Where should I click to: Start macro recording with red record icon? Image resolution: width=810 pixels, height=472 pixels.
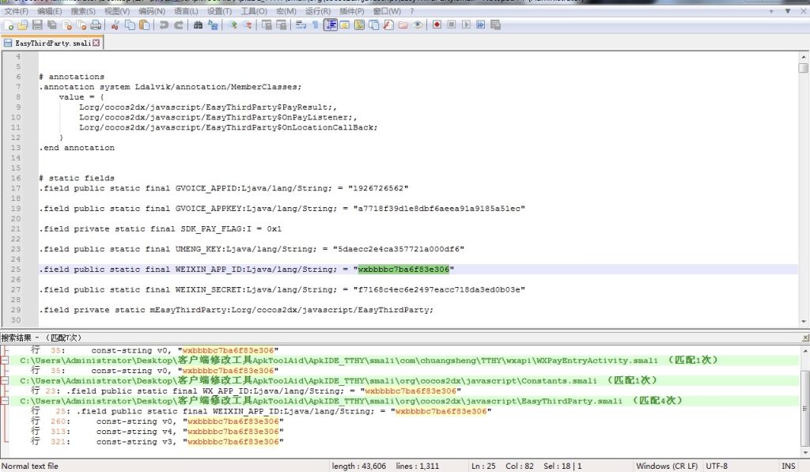point(437,25)
